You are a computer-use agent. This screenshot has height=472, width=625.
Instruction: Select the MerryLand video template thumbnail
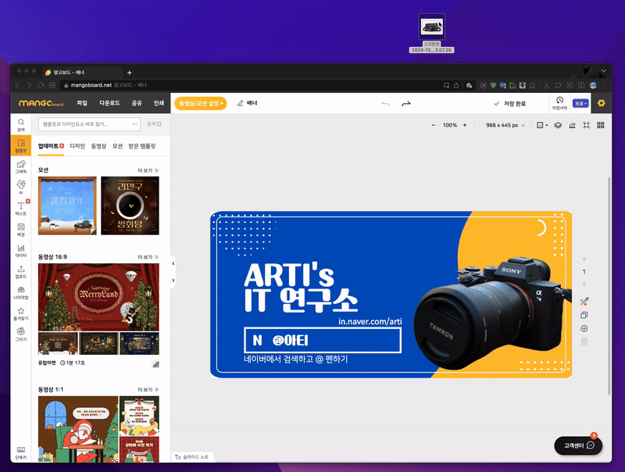point(98,297)
